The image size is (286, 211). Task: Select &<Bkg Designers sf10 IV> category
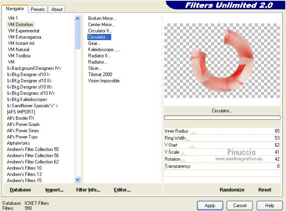pos(31,93)
